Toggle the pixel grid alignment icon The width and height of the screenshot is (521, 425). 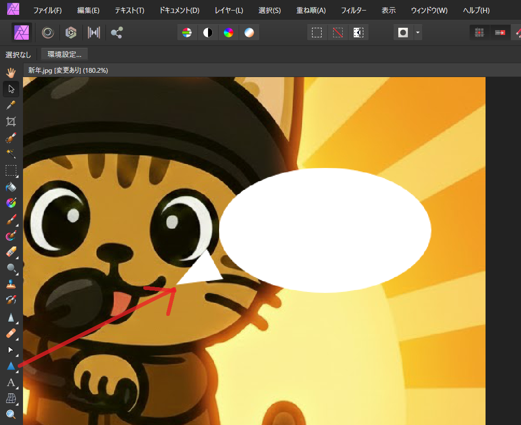click(479, 33)
